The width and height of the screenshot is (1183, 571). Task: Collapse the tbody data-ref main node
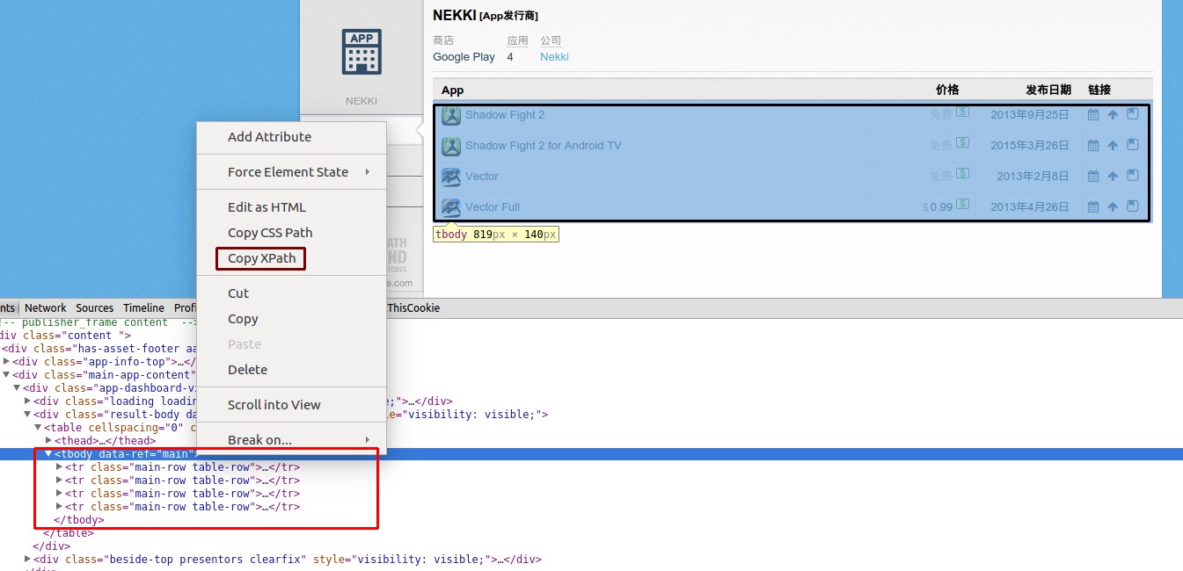48,454
